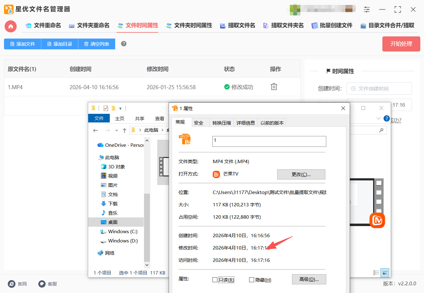Click scroll up arrow in Explorer tree
The height and width of the screenshot is (293, 424).
pos(147,141)
